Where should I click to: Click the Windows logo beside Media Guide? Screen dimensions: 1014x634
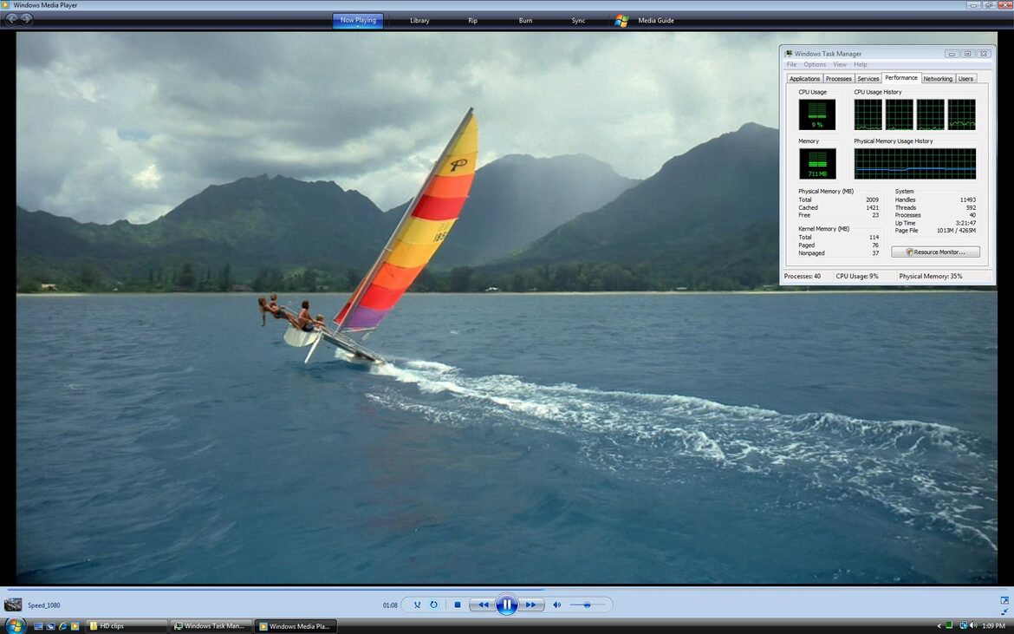(x=621, y=20)
